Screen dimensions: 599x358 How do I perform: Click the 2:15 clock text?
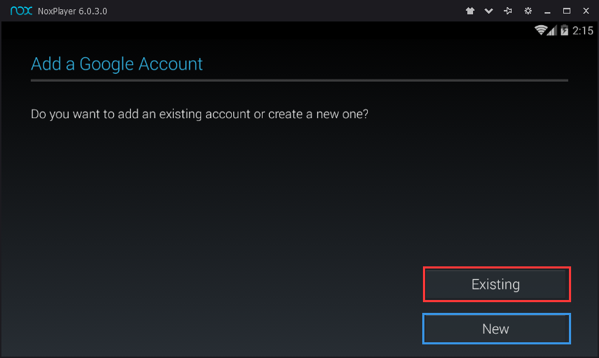tap(583, 31)
